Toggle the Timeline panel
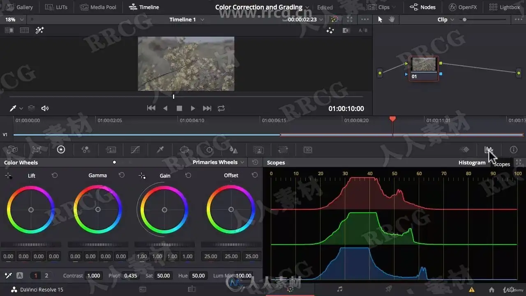 point(144,7)
